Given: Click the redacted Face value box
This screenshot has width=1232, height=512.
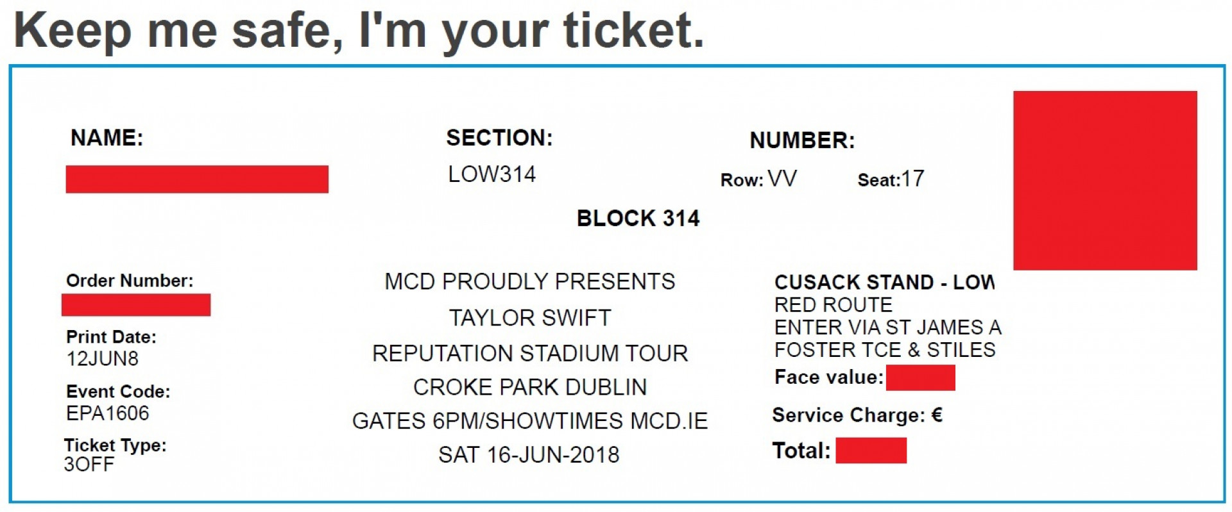Looking at the screenshot, I should (920, 377).
